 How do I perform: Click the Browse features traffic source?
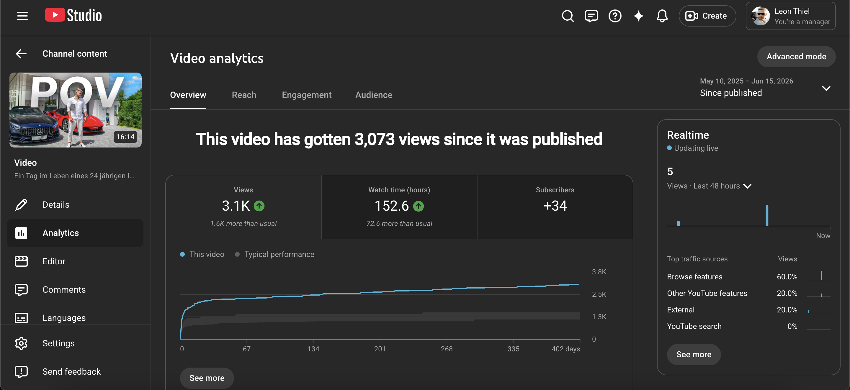point(748,276)
